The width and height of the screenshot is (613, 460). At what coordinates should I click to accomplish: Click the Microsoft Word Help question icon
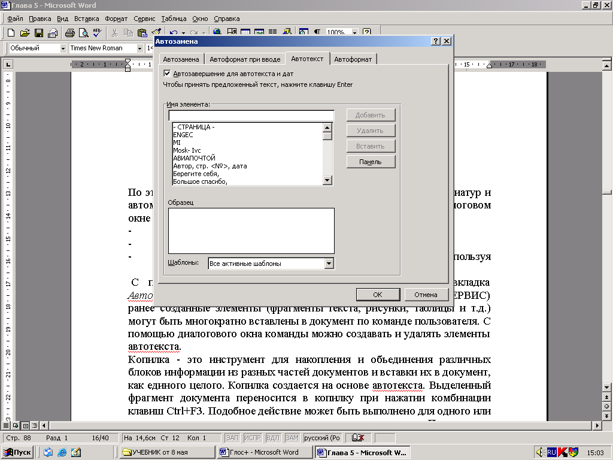[367, 32]
